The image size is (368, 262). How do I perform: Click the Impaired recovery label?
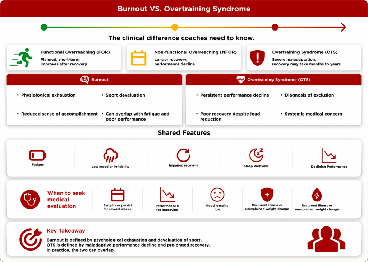[x=183, y=165]
